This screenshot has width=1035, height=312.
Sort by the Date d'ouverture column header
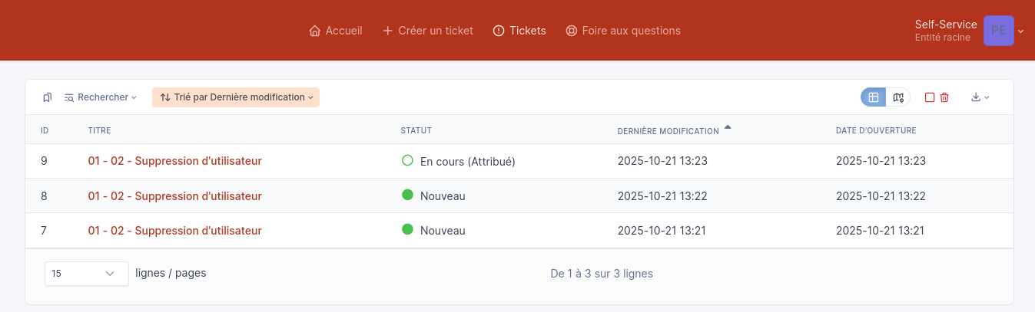tap(876, 130)
